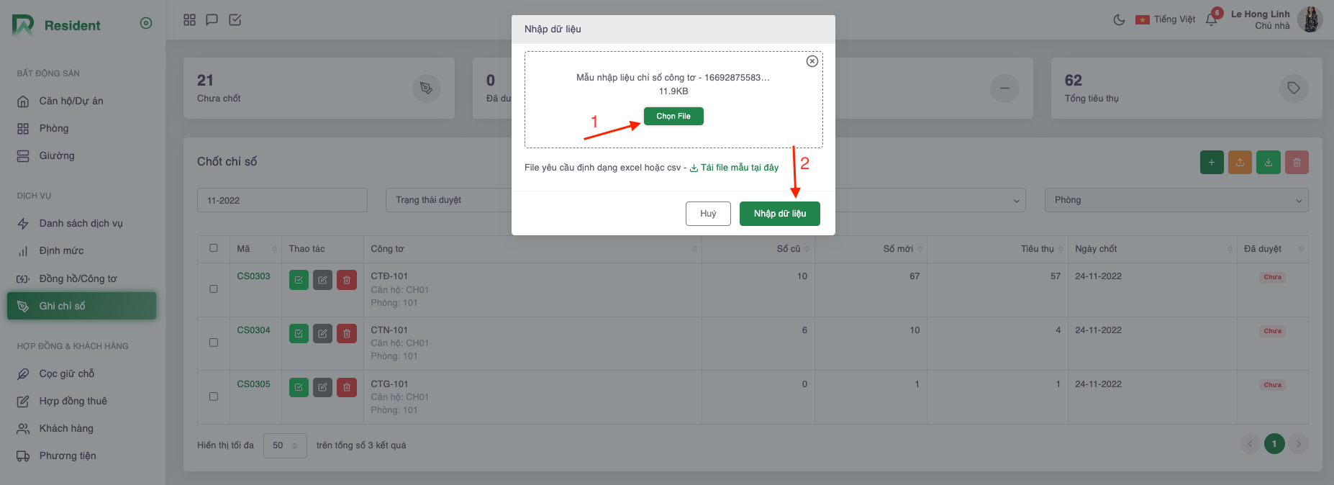Toggle the select-all checkbox in table header
This screenshot has width=1334, height=485.
(x=214, y=248)
